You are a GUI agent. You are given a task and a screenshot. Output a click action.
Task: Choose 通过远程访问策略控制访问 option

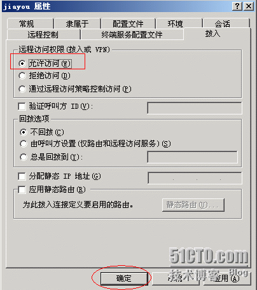22,89
